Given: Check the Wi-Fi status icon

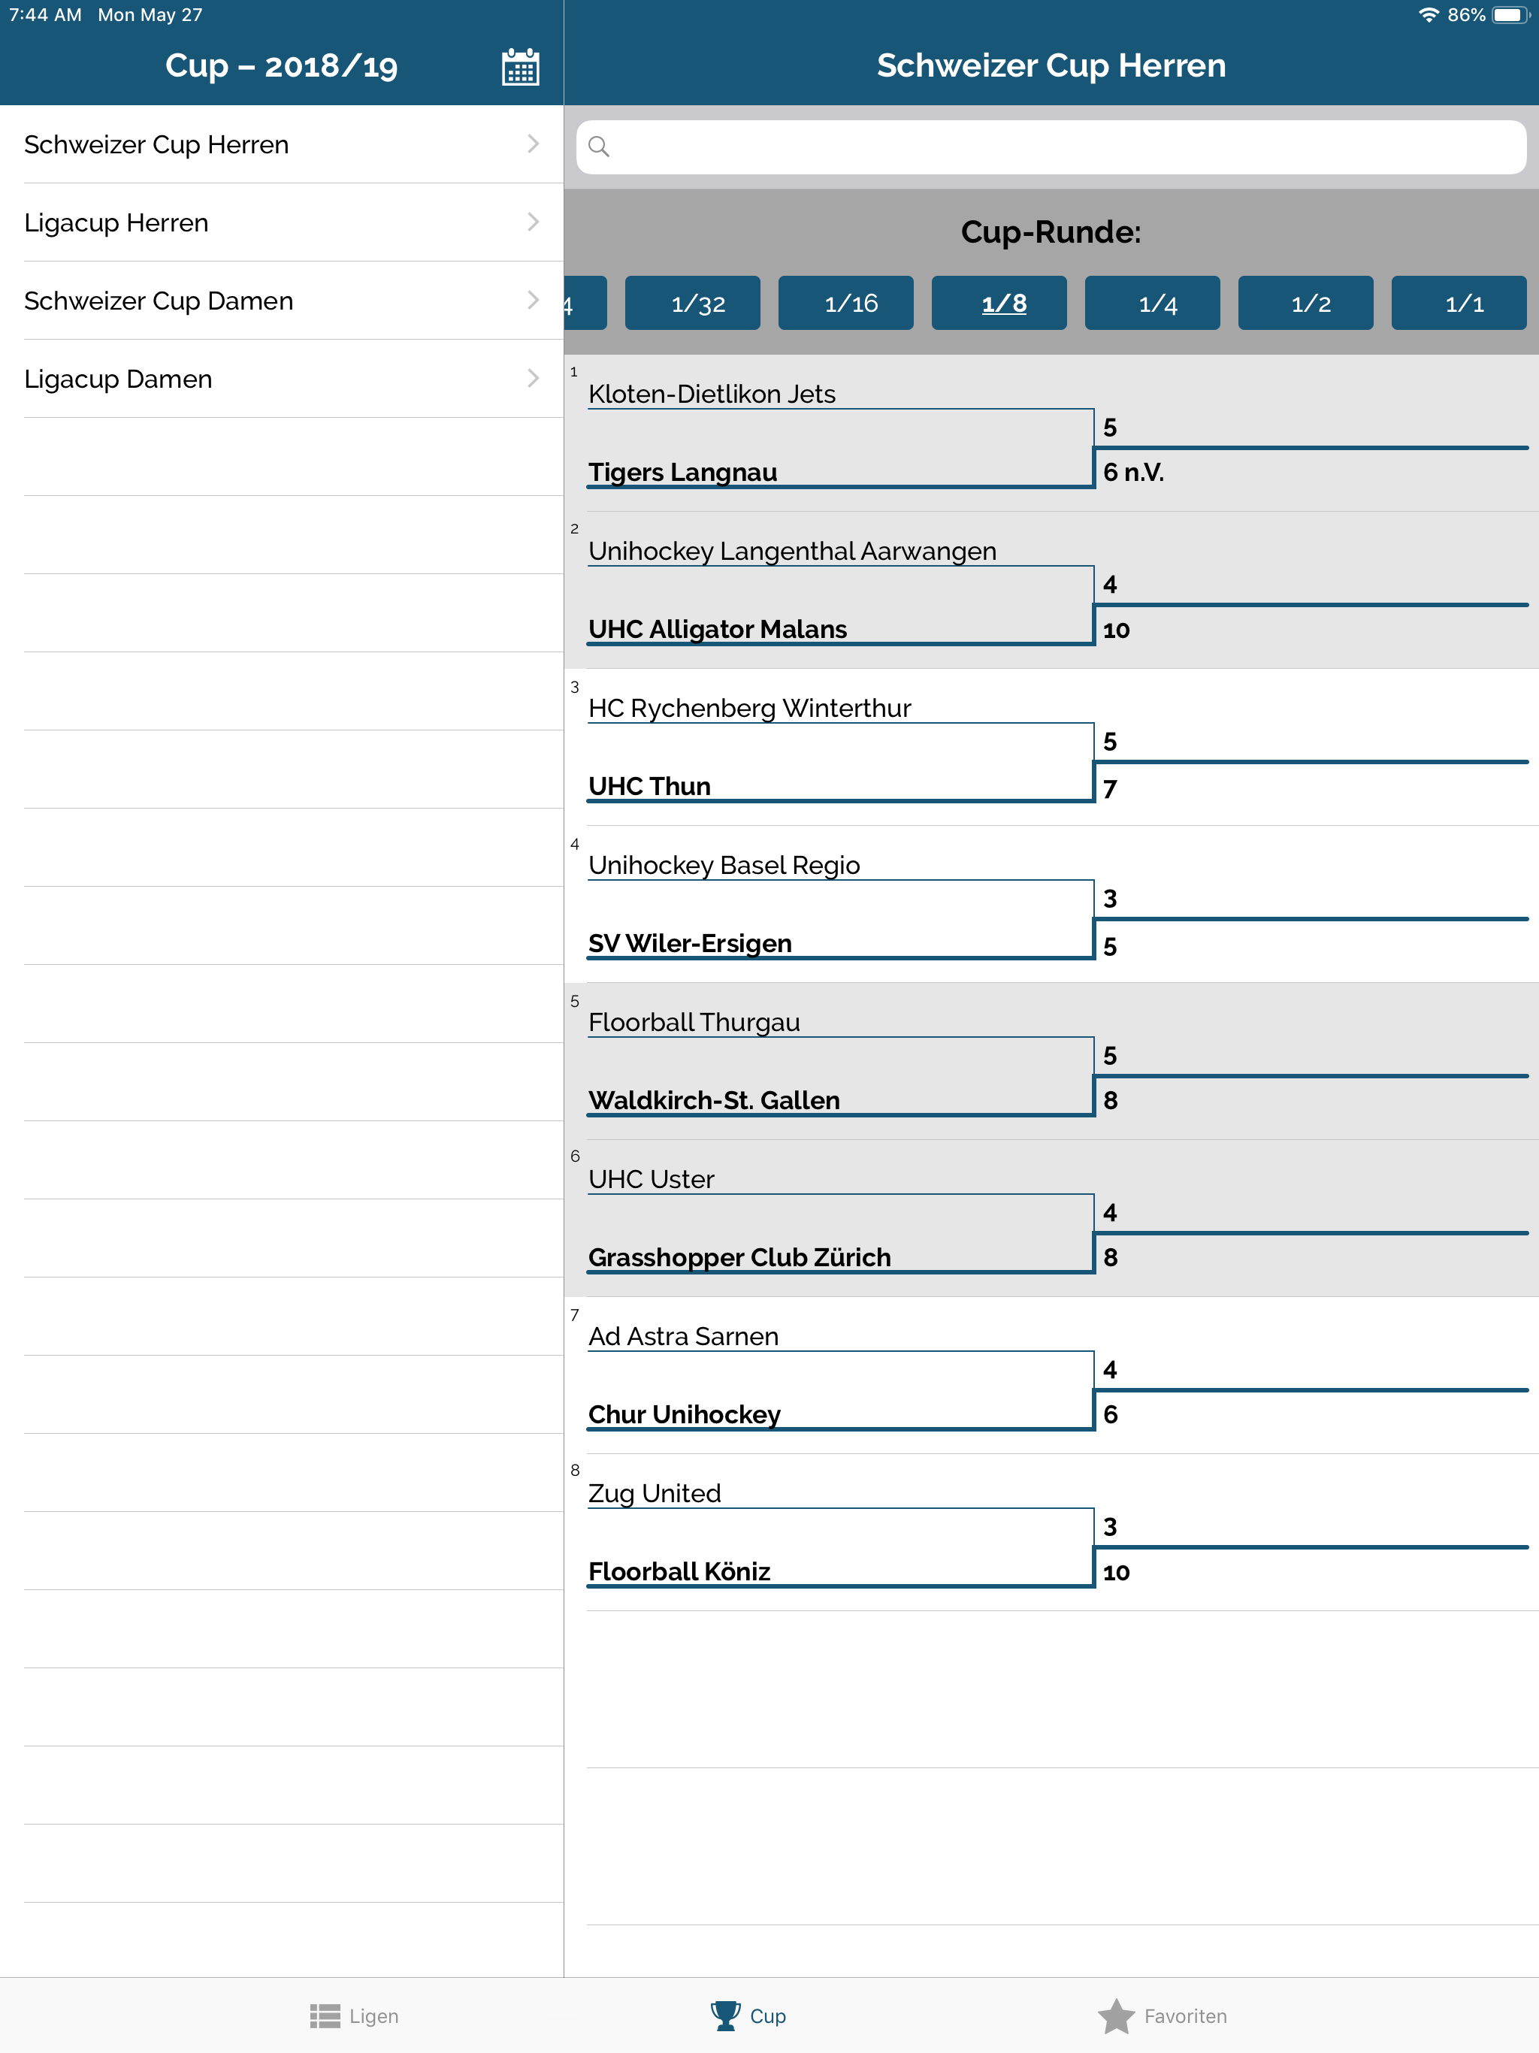Looking at the screenshot, I should pos(1429,15).
